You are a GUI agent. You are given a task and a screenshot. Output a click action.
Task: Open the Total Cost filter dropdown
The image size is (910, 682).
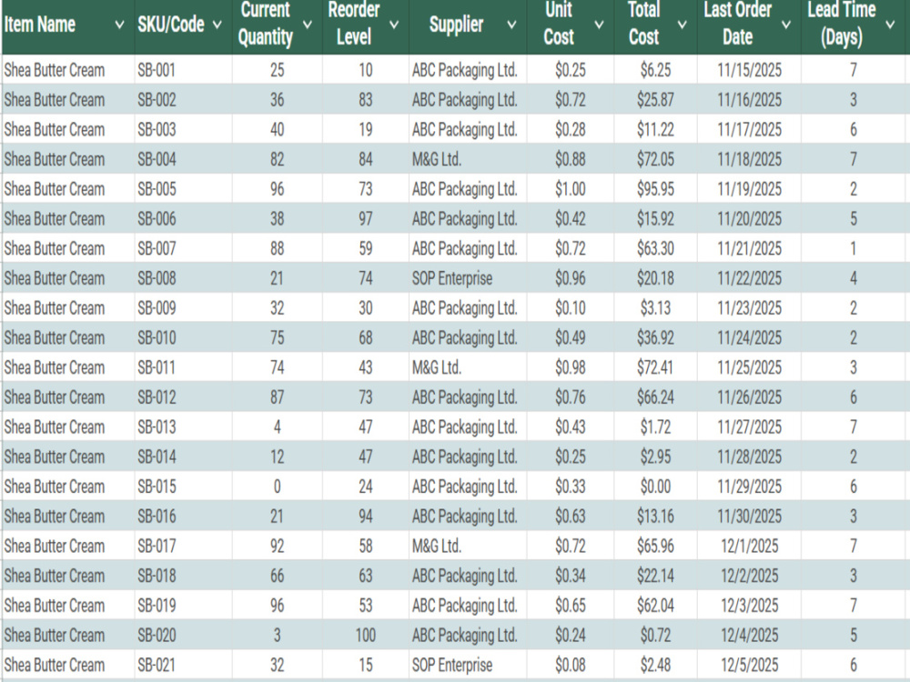(682, 25)
